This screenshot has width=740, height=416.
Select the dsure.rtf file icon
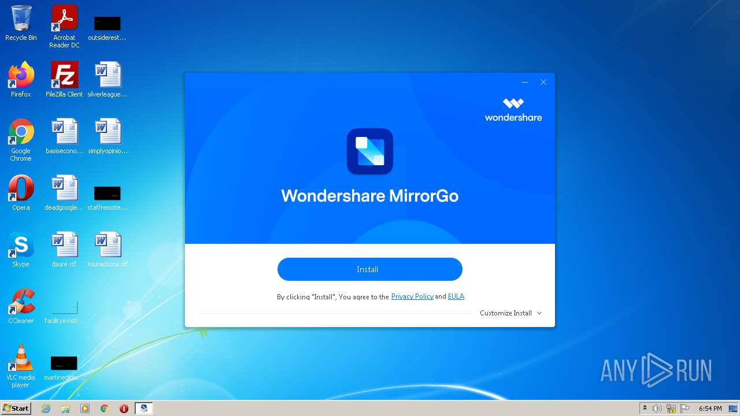[x=64, y=250]
